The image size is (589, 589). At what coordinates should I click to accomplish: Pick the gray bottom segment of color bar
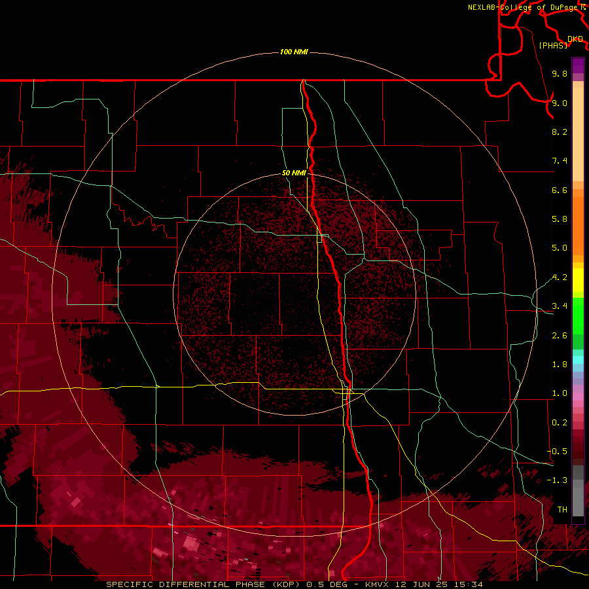tap(578, 498)
